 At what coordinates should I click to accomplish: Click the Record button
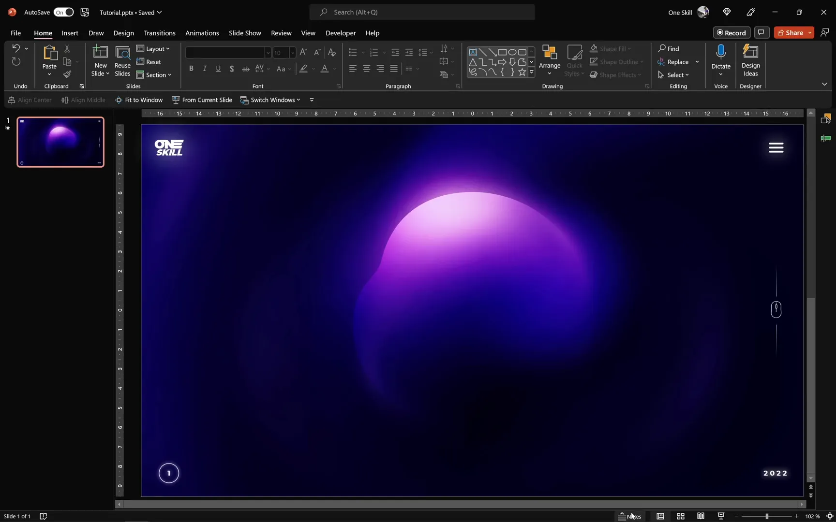[x=731, y=32]
